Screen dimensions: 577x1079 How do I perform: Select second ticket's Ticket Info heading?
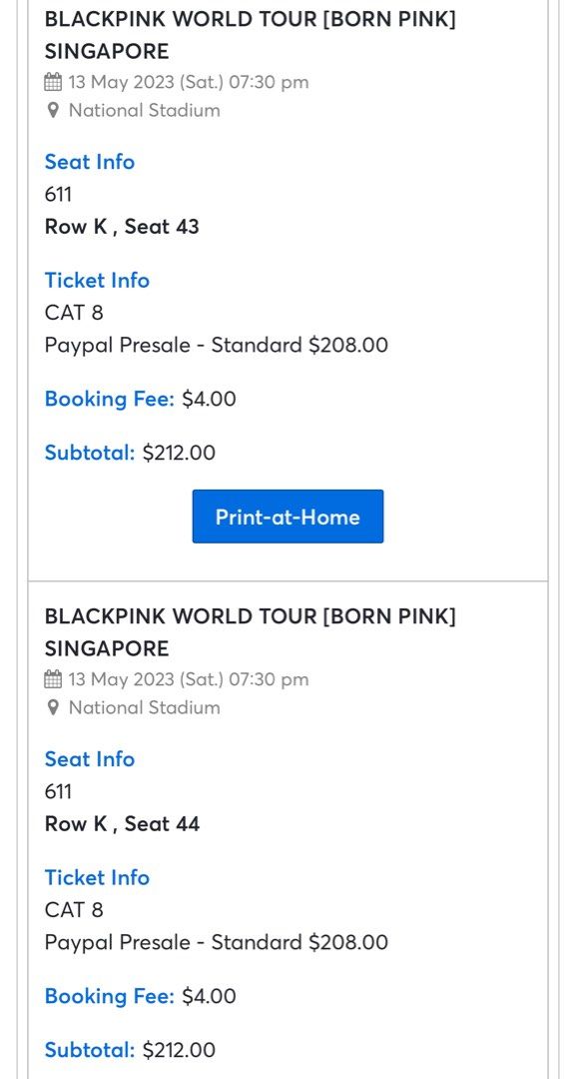(97, 877)
